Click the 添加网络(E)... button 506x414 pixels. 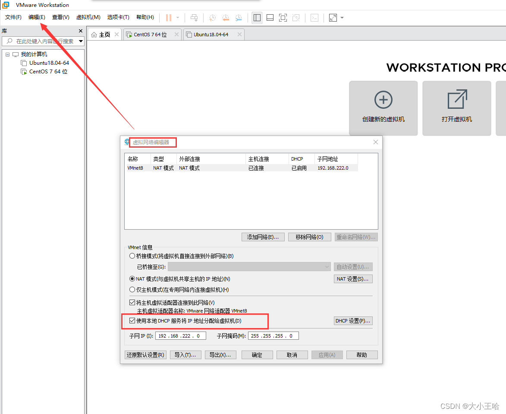(263, 237)
